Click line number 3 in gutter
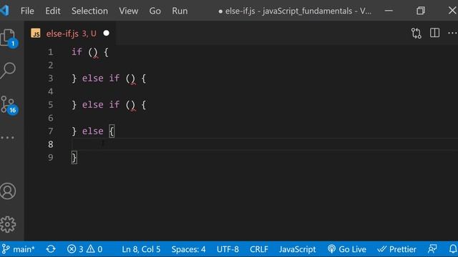 click(51, 79)
